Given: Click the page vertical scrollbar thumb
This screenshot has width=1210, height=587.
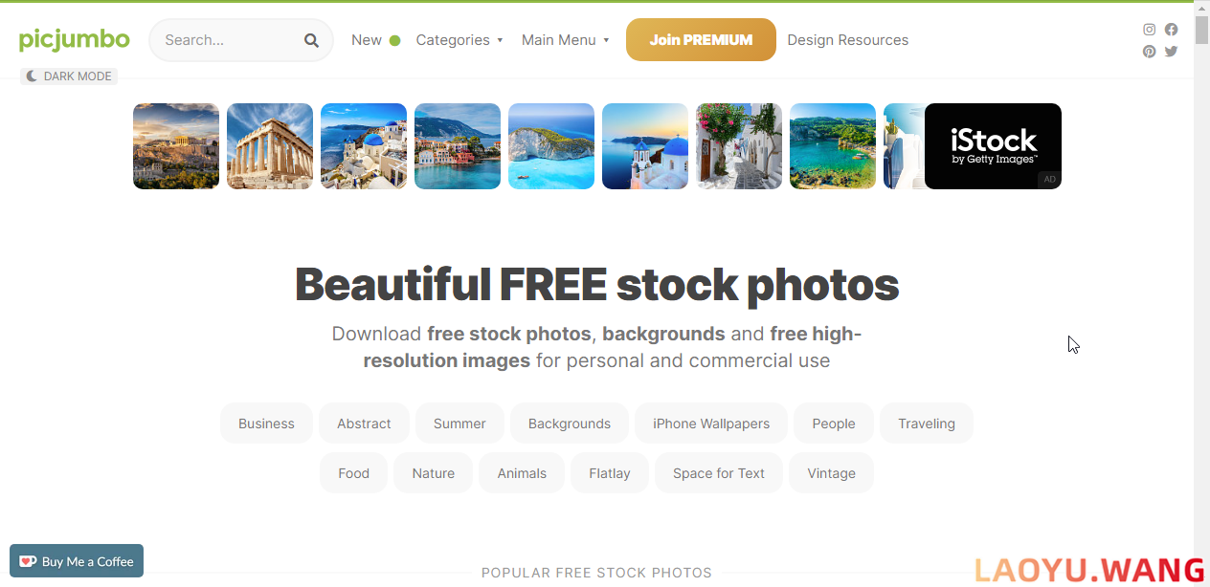Looking at the screenshot, I should pyautogui.click(x=1201, y=29).
